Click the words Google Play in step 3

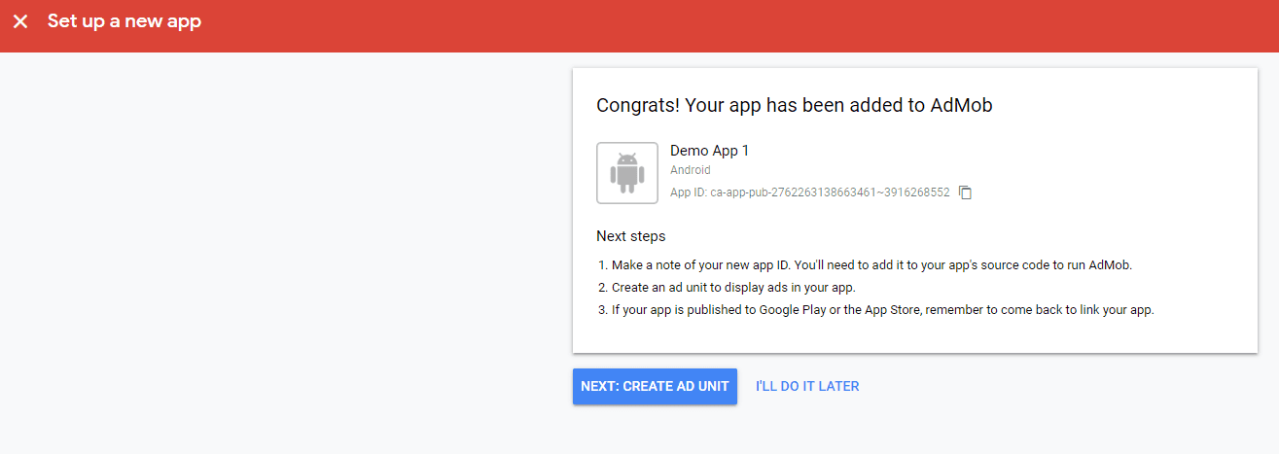(x=794, y=311)
